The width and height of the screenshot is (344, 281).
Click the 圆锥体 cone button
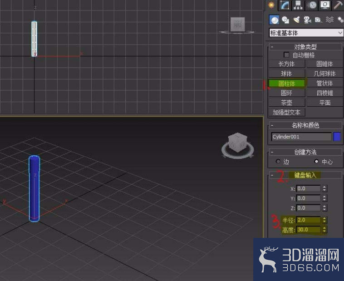[x=325, y=64]
